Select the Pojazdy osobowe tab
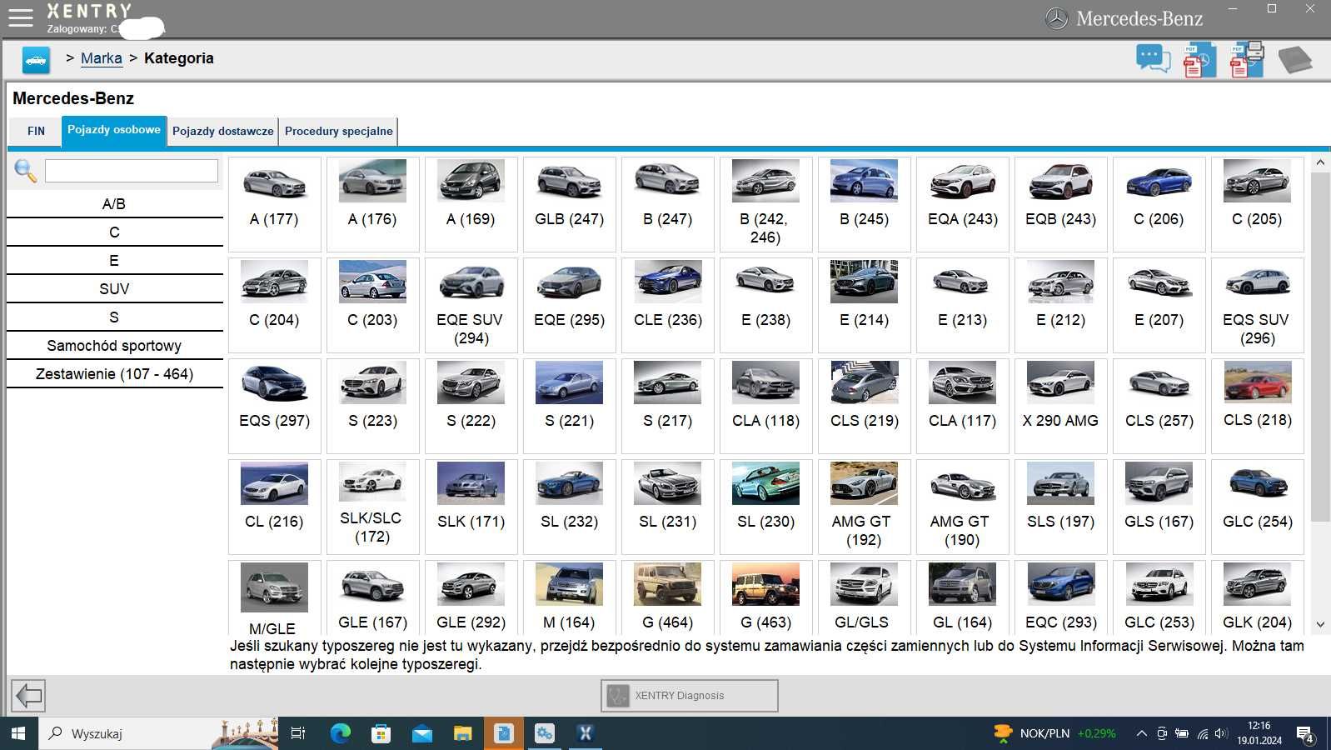 coord(114,130)
